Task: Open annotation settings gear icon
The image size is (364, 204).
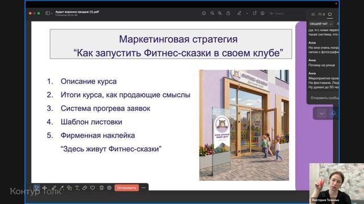Action: 109,188
